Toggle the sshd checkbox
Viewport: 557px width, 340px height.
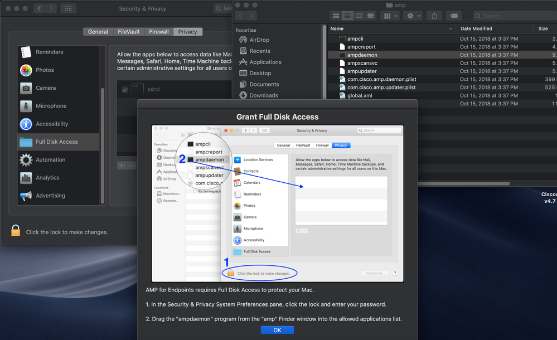[125, 90]
